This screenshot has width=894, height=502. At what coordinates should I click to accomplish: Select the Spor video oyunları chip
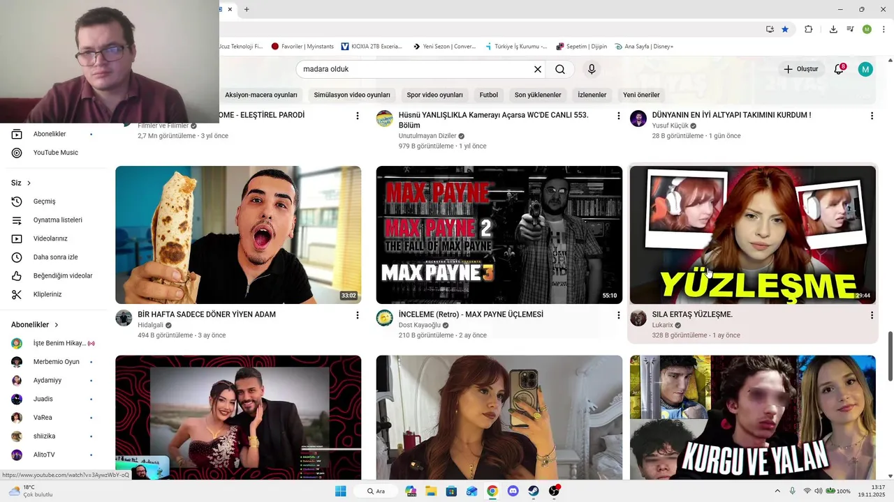(435, 95)
